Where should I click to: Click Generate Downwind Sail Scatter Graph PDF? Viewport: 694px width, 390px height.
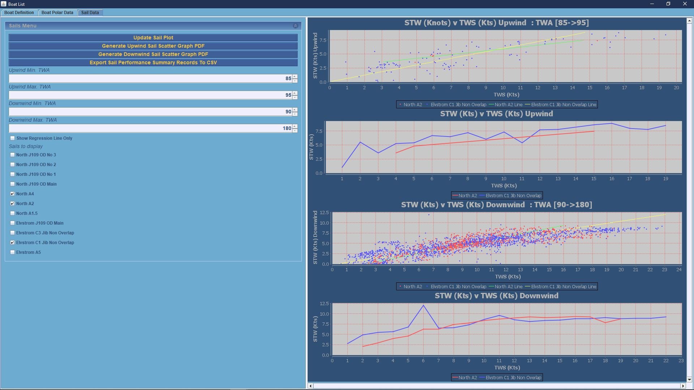pyautogui.click(x=153, y=54)
